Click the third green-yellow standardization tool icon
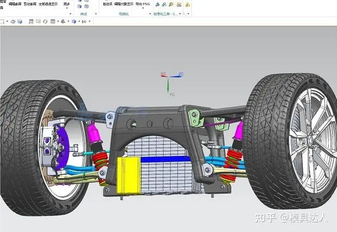This screenshot has height=232, width=337. [171, 5]
